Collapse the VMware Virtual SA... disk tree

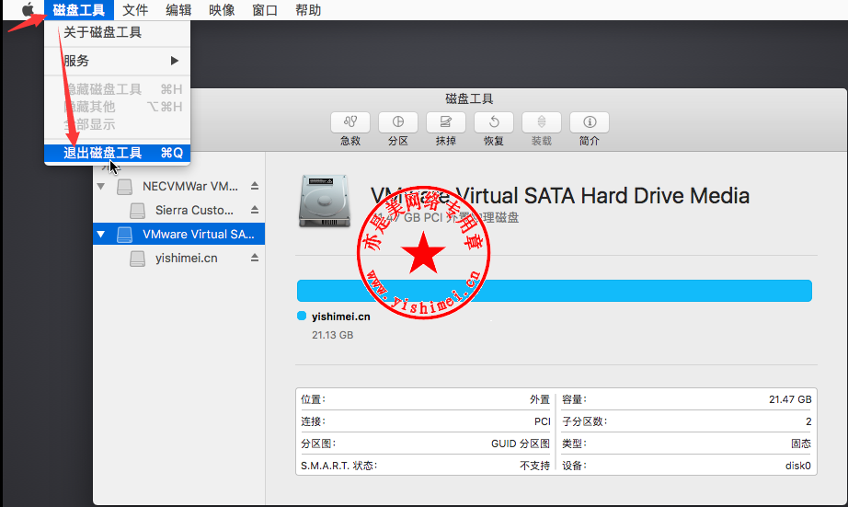[100, 235]
